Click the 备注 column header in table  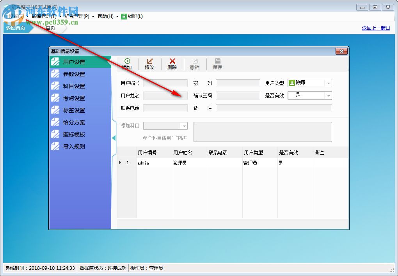(x=330, y=152)
